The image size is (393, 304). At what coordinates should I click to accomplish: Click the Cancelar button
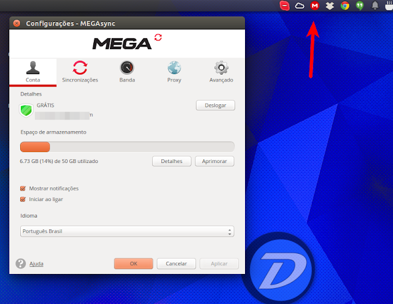point(176,264)
